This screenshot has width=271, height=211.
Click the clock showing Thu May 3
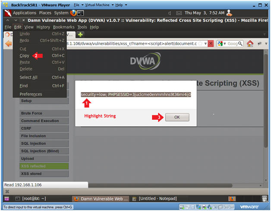[x=205, y=13]
